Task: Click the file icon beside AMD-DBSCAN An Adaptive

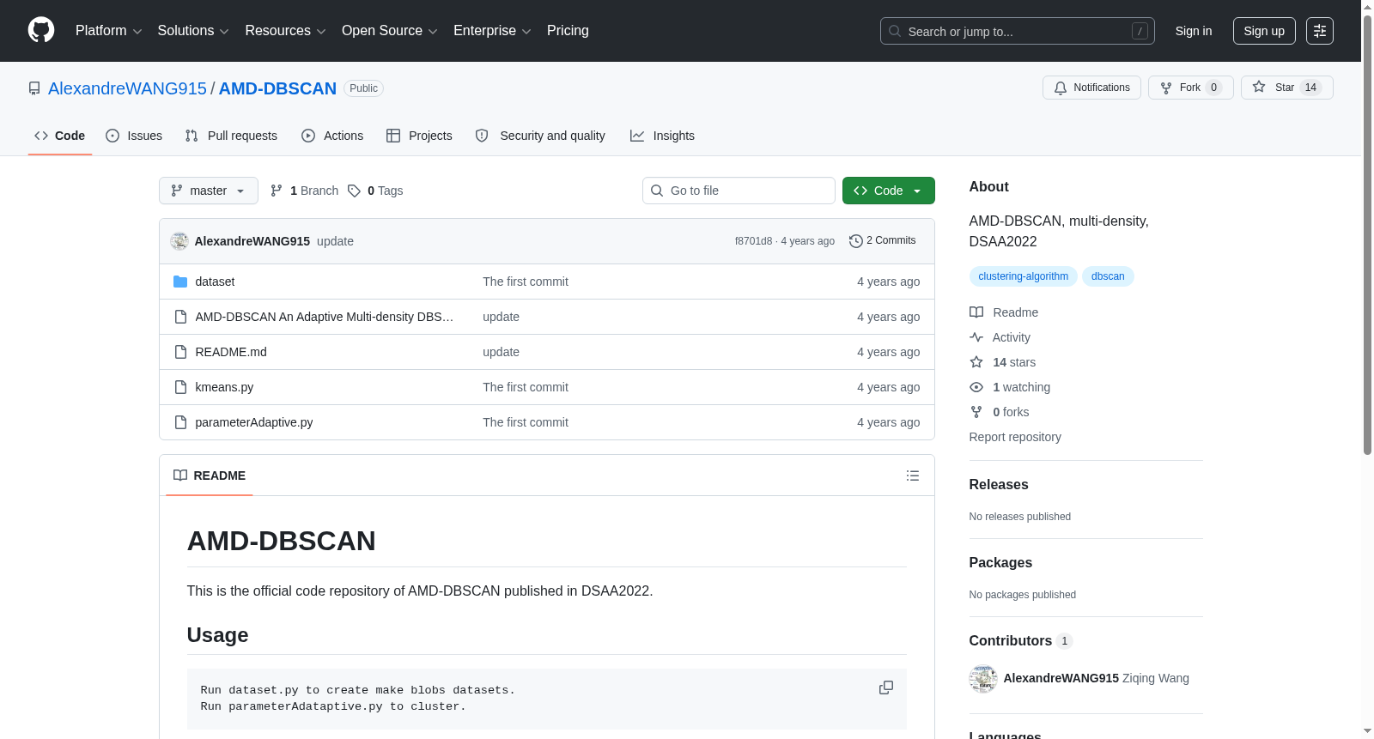Action: tap(180, 317)
